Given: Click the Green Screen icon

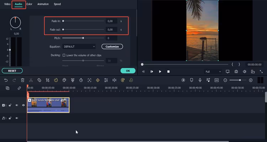Looking at the screenshot, I should [73, 80].
